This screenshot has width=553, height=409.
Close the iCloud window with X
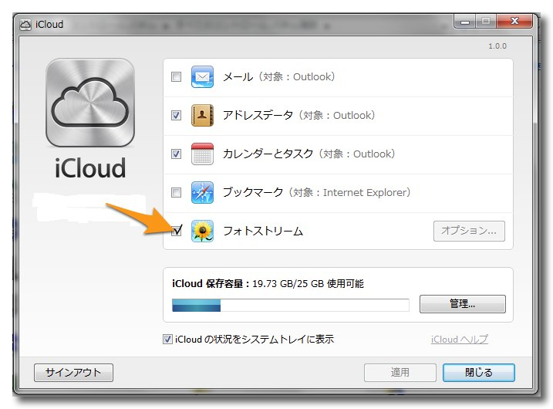pyautogui.click(x=514, y=21)
